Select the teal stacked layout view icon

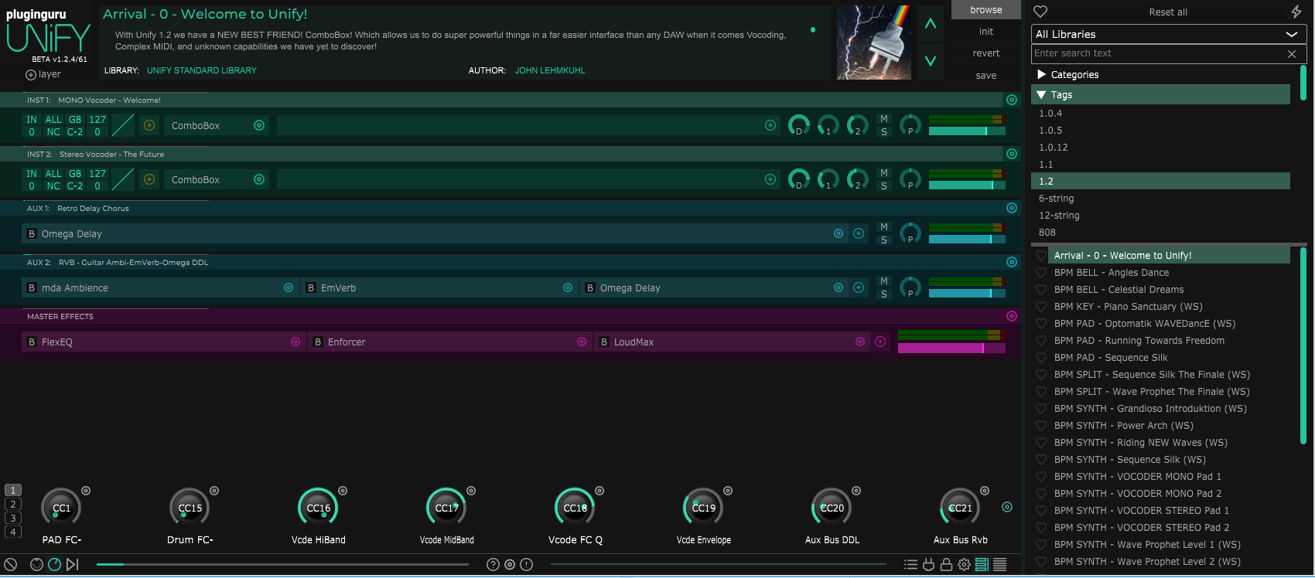982,564
